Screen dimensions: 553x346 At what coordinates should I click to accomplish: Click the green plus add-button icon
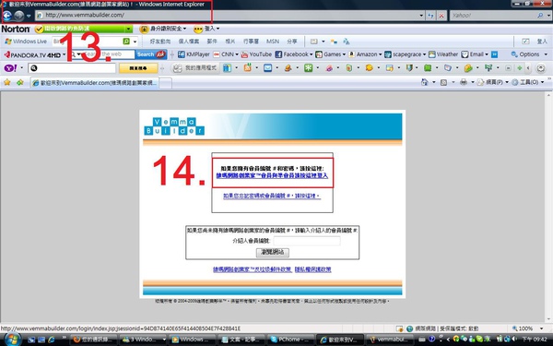519,67
